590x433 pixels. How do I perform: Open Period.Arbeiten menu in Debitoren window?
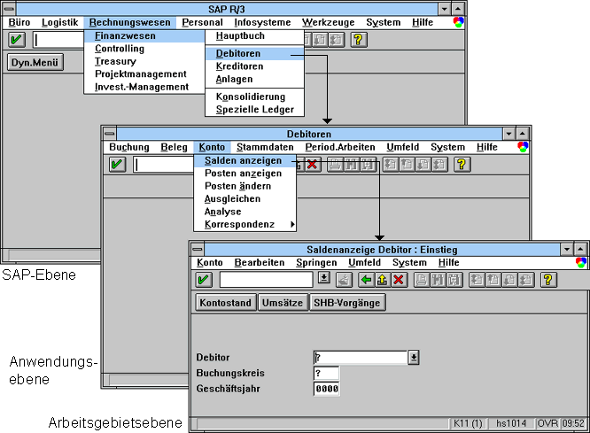click(340, 147)
